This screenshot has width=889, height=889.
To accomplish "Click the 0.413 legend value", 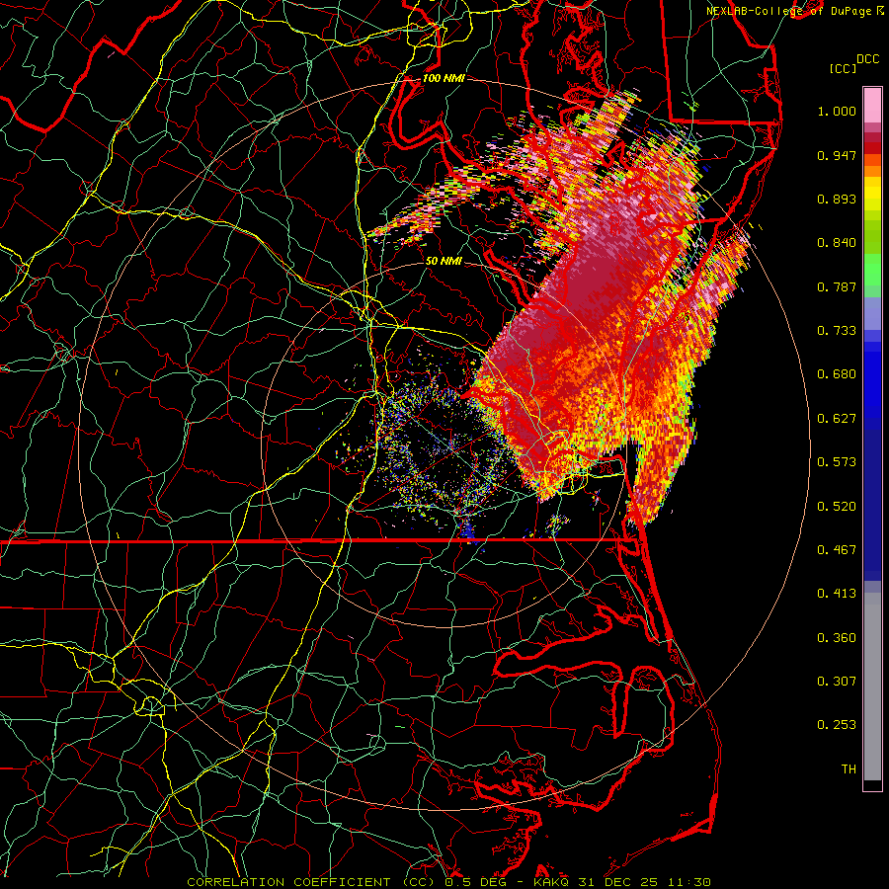I will (x=837, y=594).
